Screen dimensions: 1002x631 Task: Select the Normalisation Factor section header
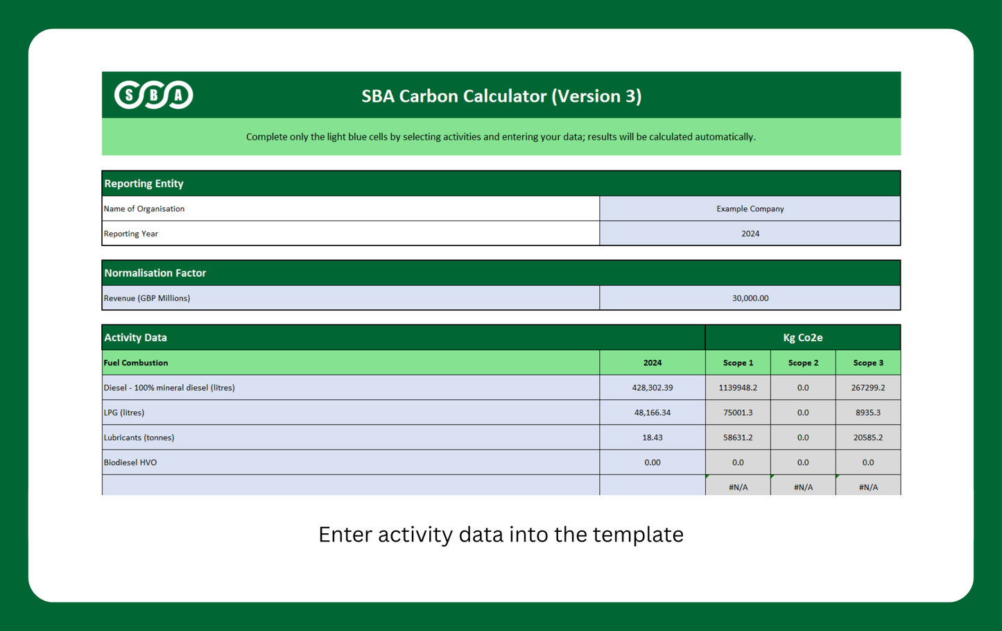[501, 273]
